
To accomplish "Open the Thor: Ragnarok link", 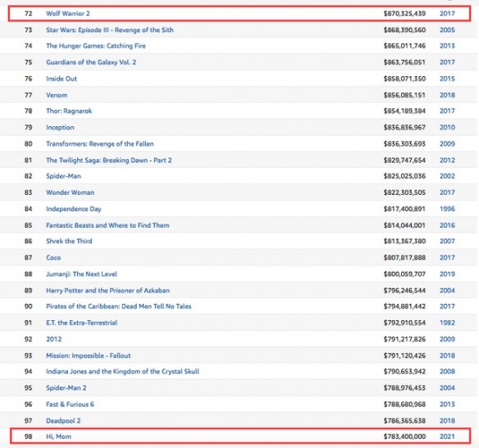I will 69,111.
